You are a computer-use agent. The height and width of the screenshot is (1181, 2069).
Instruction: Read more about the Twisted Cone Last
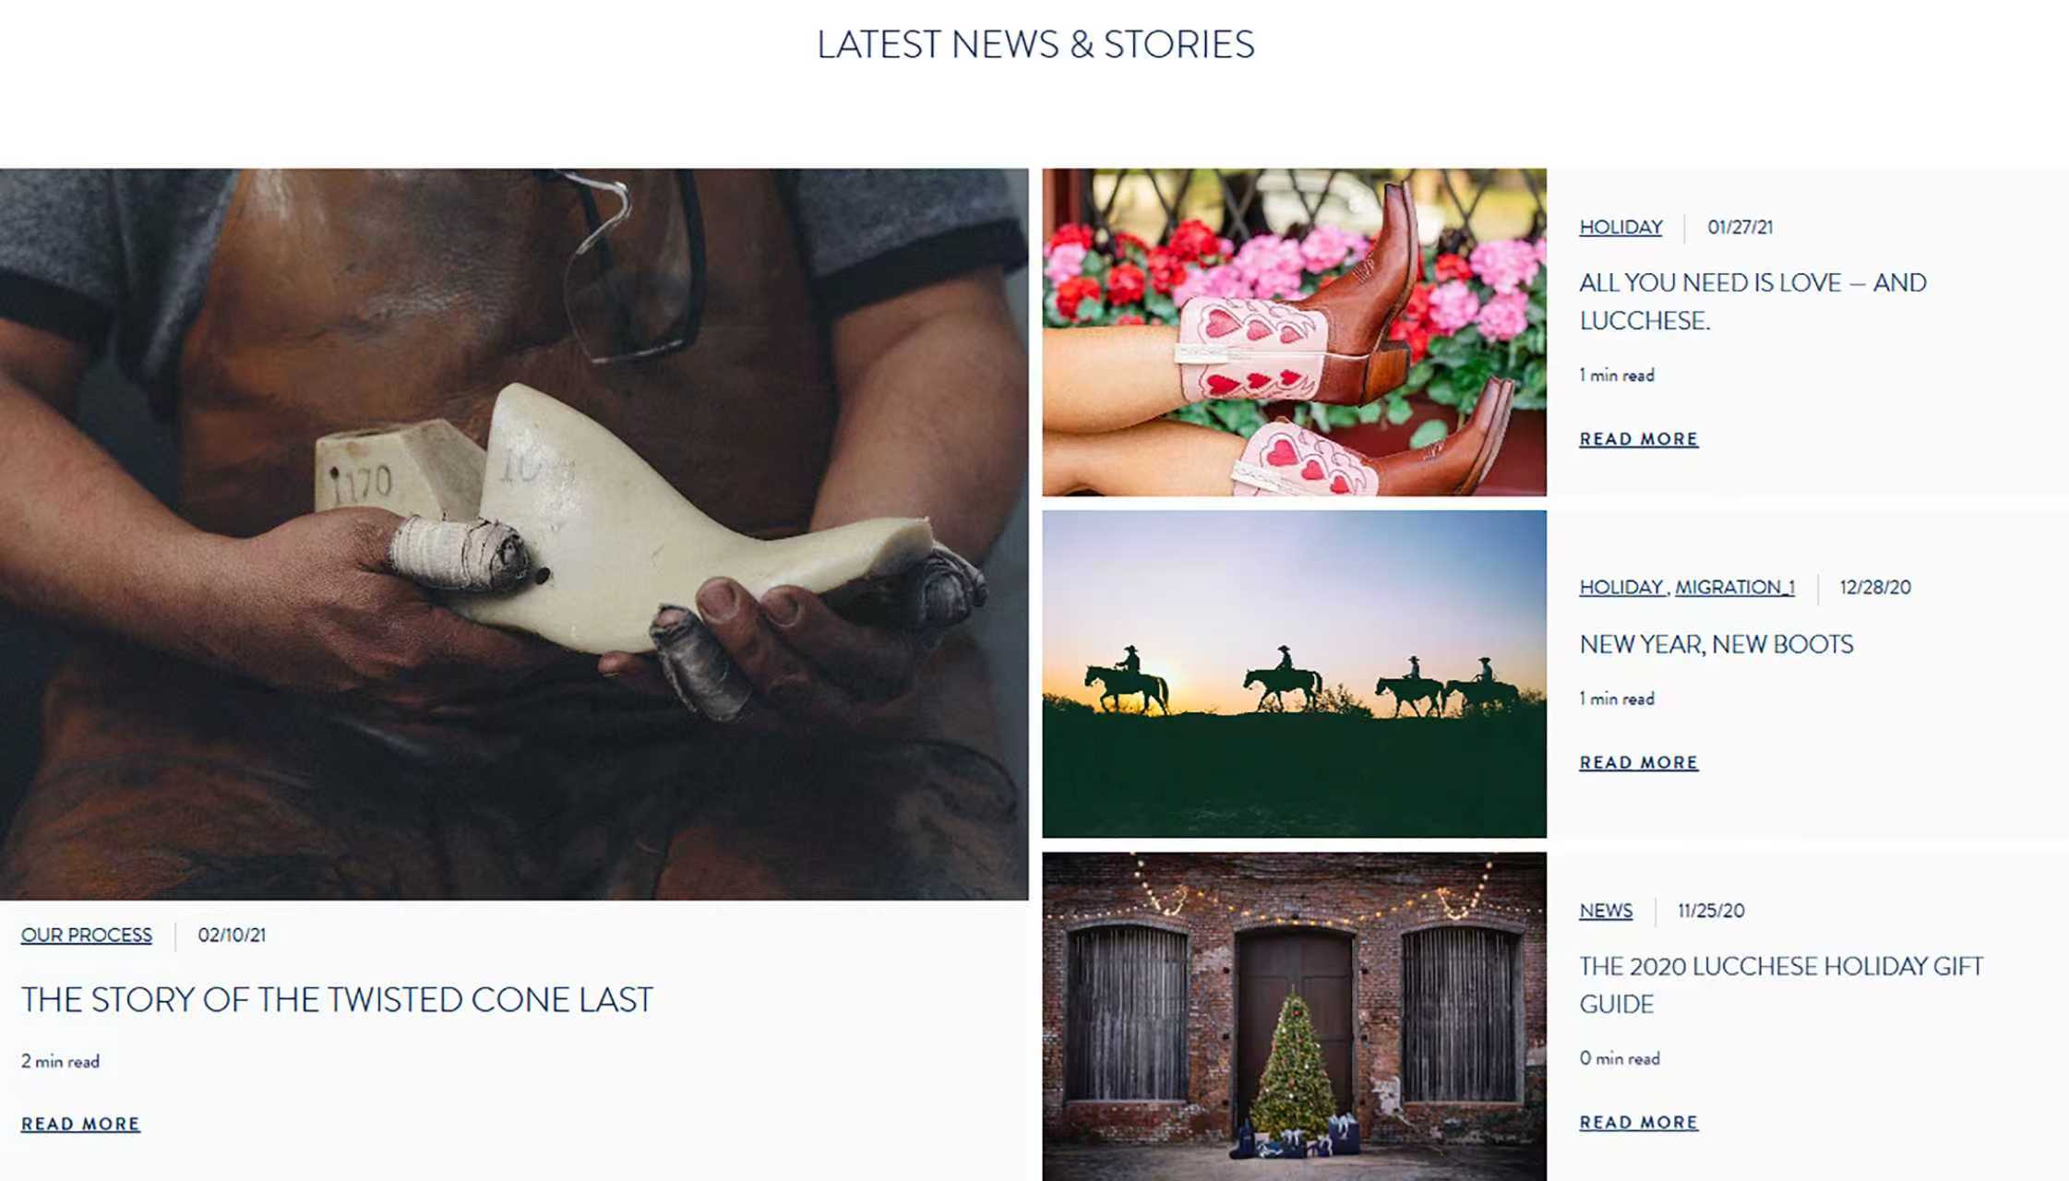[x=81, y=1124]
